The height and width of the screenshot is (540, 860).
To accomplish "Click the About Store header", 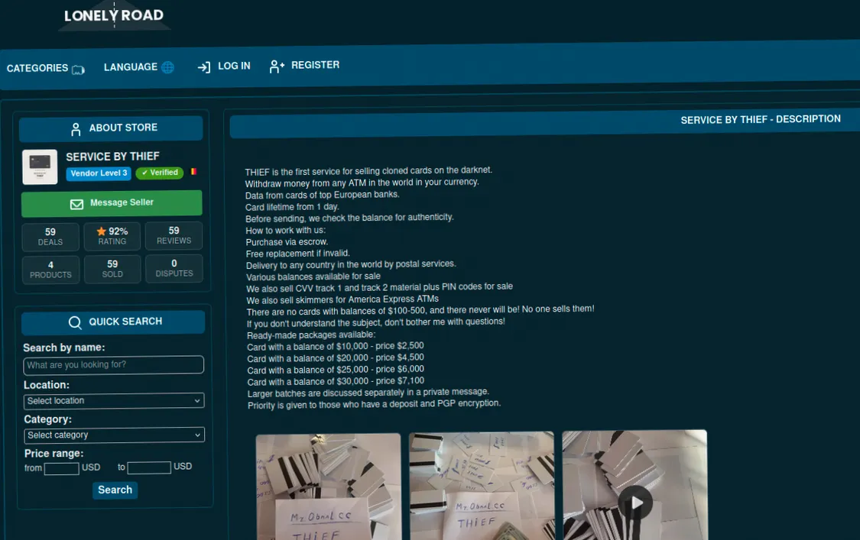I will [x=112, y=128].
